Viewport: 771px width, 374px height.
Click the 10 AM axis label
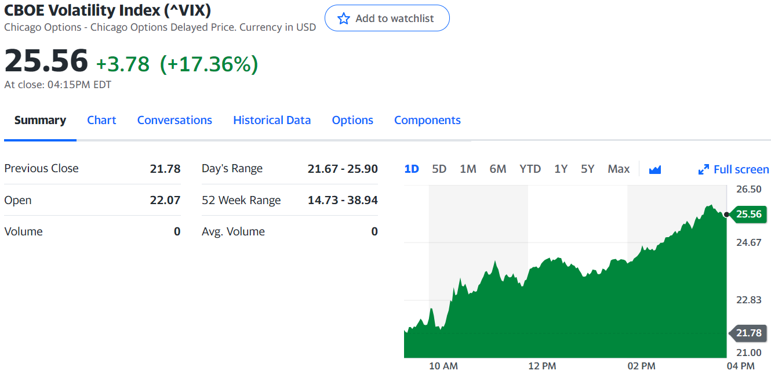tap(443, 366)
